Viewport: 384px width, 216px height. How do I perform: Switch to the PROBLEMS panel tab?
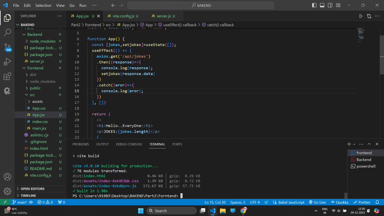click(81, 144)
